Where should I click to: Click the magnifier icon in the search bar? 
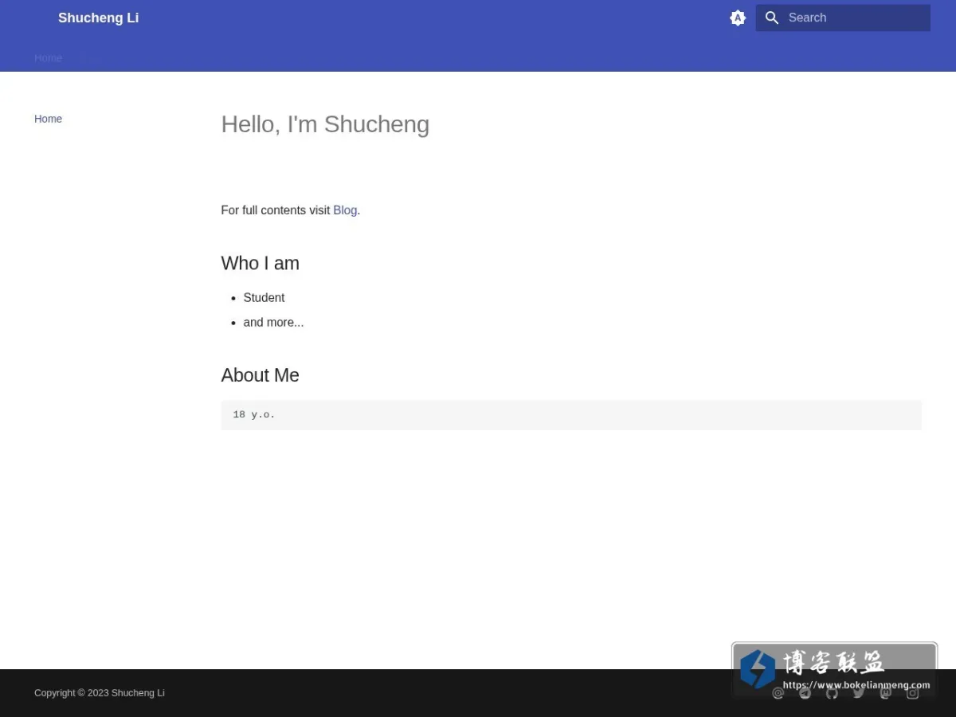click(772, 18)
